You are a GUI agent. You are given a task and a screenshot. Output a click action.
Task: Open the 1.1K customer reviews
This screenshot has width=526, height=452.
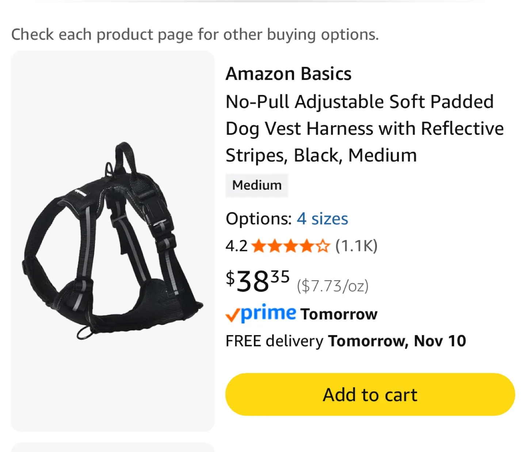(356, 246)
